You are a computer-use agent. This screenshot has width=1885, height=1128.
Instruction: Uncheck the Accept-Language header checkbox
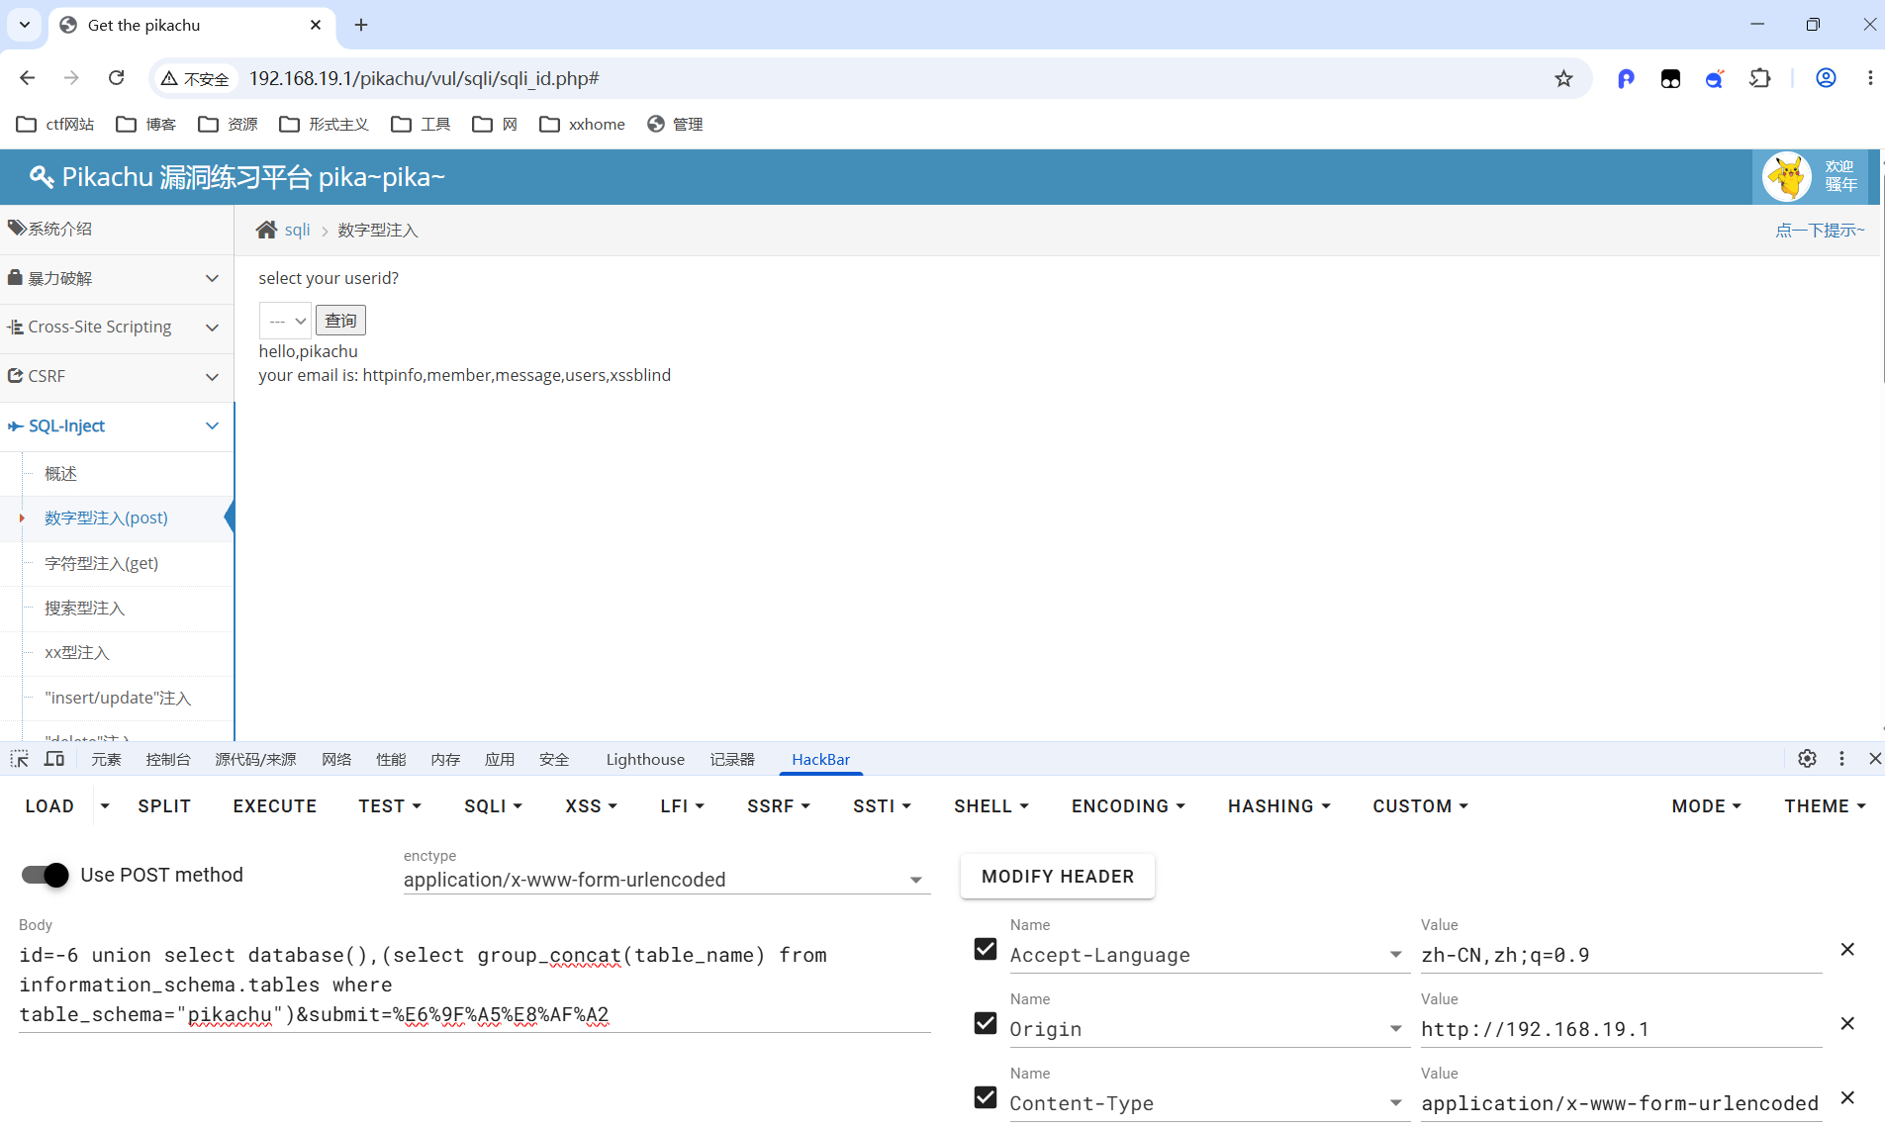986,950
